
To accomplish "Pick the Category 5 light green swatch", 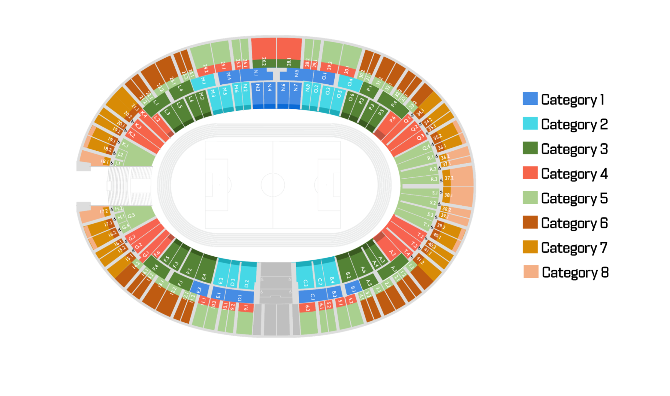I will click(530, 197).
